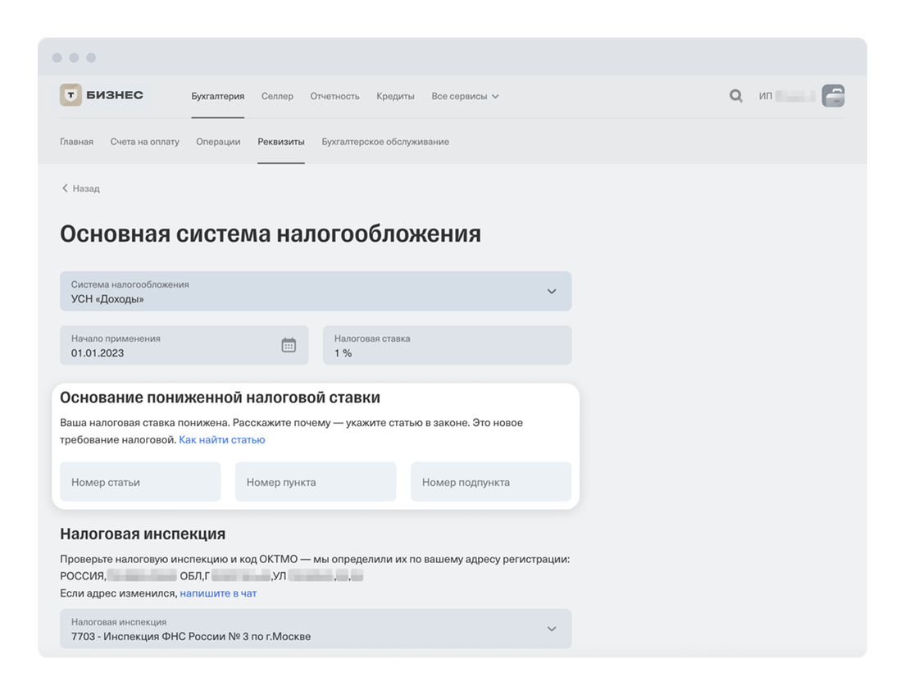Open the Селлер section

coord(277,96)
